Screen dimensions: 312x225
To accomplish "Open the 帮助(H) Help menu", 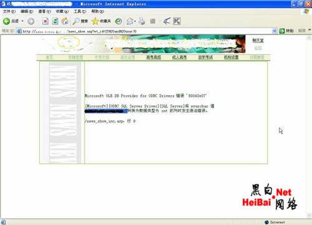I will coord(97,11).
